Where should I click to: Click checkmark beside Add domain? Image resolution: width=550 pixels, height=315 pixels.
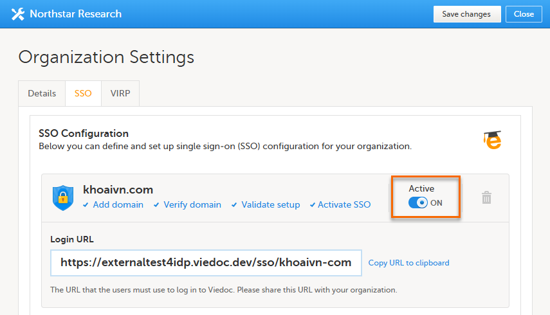click(86, 205)
